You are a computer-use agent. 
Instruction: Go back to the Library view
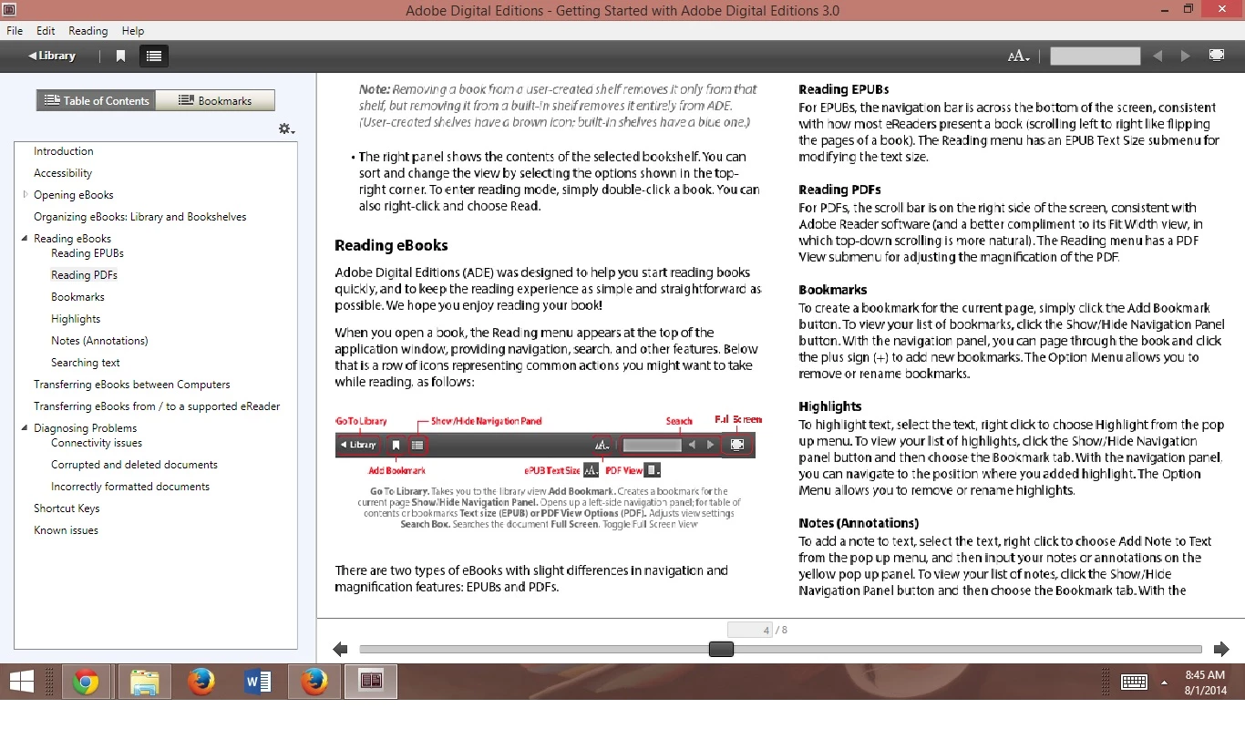52,56
